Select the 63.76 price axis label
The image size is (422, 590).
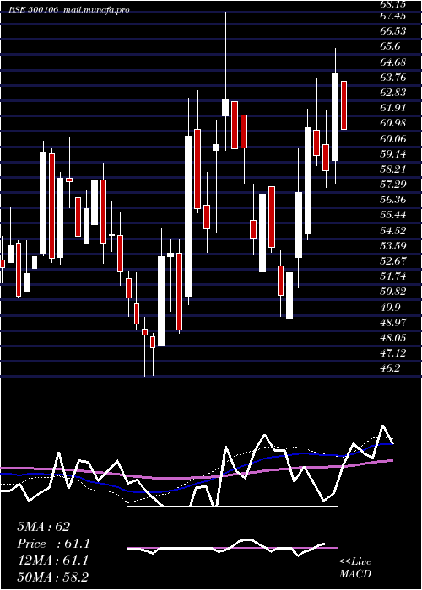pyautogui.click(x=393, y=78)
